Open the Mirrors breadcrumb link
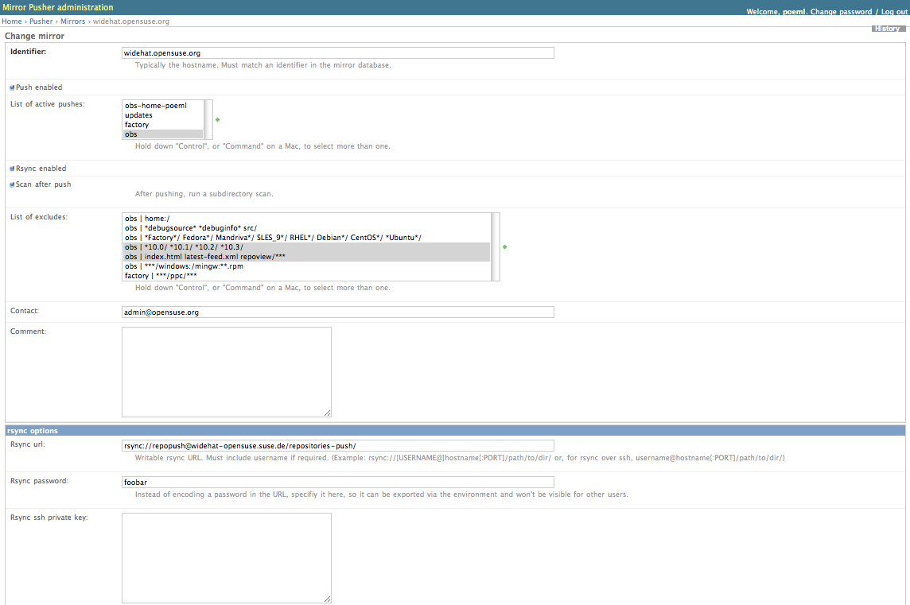The height and width of the screenshot is (605, 910). pos(72,21)
